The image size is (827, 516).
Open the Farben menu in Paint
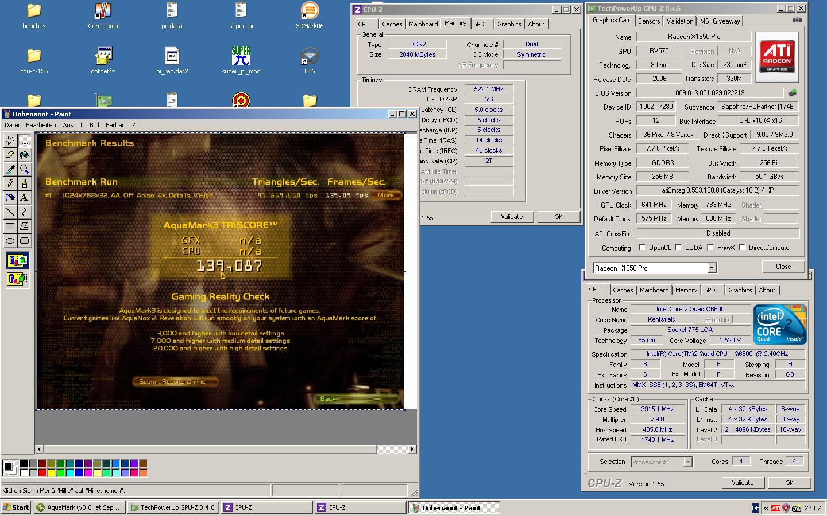coord(115,124)
